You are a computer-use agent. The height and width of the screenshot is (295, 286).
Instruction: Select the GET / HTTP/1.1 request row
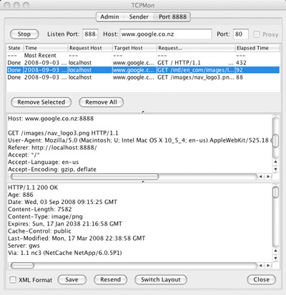point(143,63)
